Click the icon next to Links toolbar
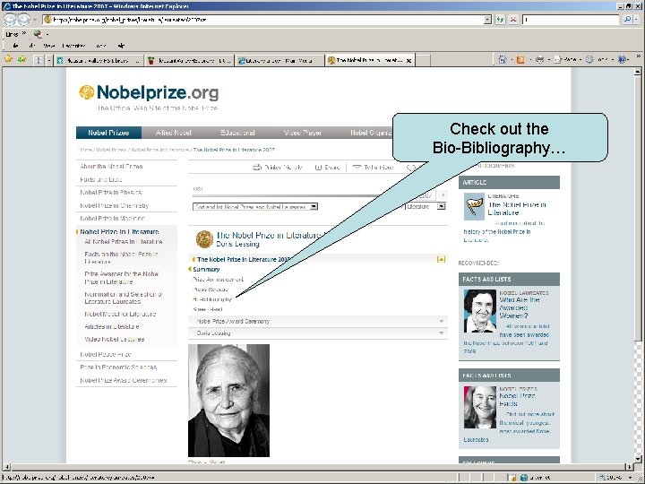Image resolution: width=645 pixels, height=484 pixels. click(38, 34)
